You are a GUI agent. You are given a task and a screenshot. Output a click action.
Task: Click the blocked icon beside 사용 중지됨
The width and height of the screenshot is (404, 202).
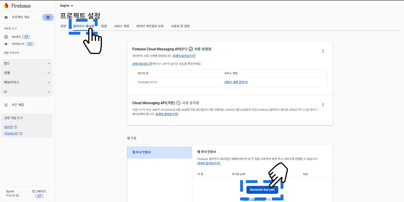179,103
